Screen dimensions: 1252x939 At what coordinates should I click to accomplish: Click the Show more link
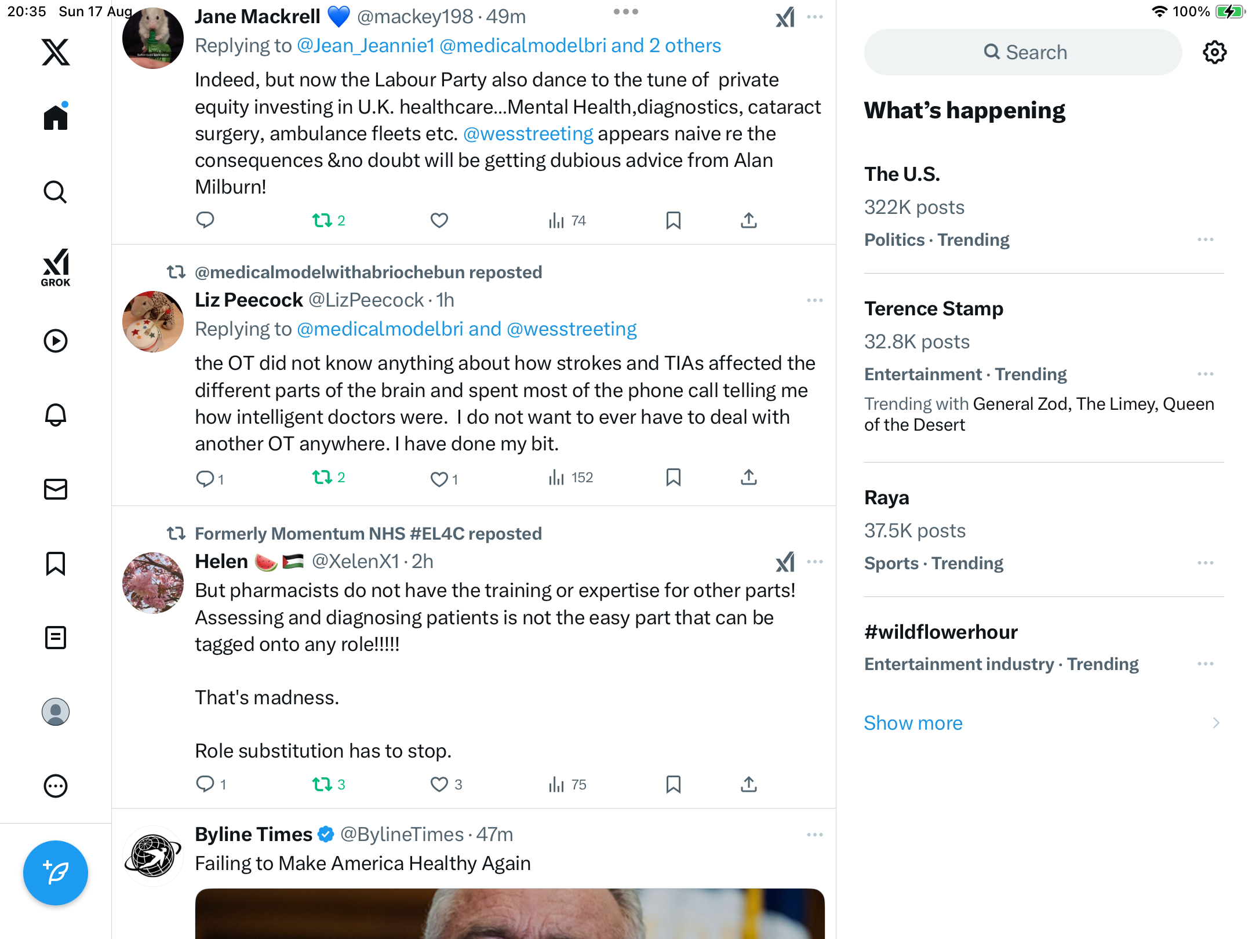point(913,723)
